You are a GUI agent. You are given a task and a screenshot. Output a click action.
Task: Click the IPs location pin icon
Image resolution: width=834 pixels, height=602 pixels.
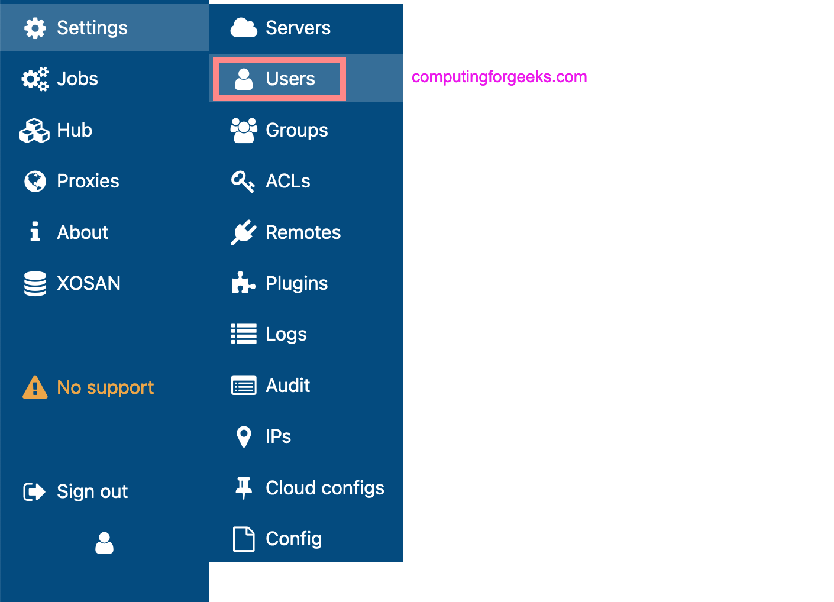point(243,436)
